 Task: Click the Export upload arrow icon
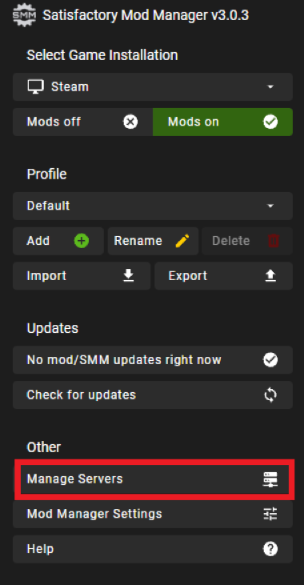point(270,276)
